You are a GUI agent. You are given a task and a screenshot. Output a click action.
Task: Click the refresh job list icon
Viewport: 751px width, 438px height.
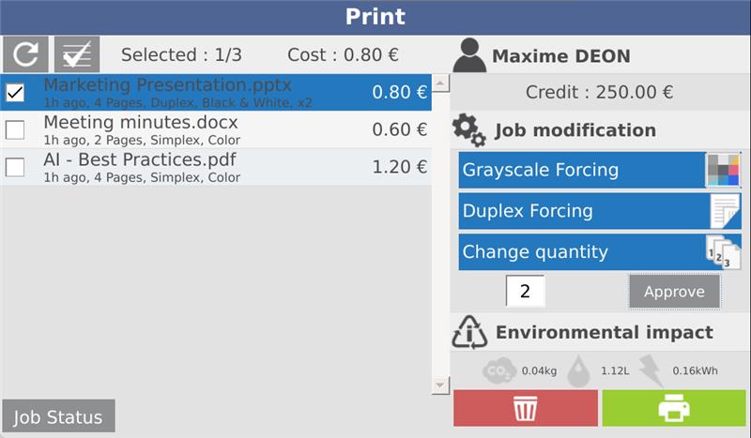click(25, 54)
